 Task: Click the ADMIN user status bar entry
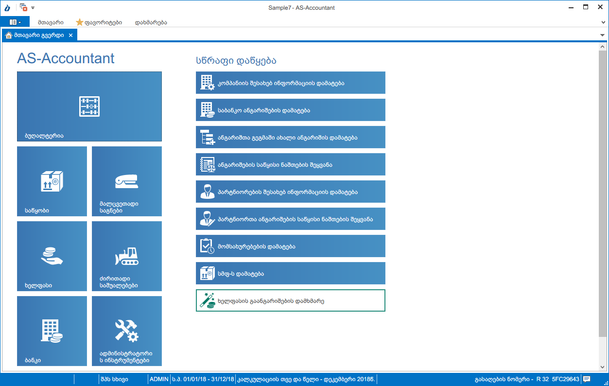159,379
